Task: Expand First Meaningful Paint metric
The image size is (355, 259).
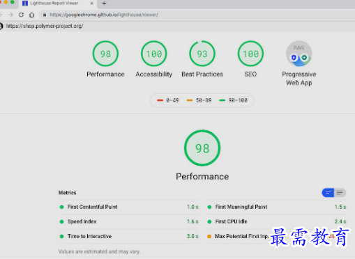Action: 276,207
